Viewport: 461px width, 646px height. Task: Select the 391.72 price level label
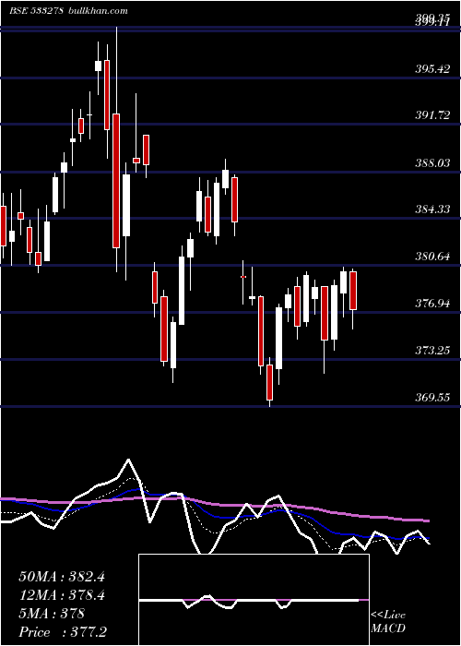(432, 115)
